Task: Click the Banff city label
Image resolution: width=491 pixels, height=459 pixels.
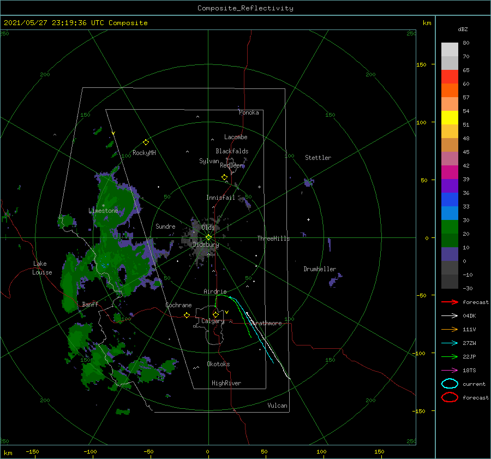Action: pos(90,304)
